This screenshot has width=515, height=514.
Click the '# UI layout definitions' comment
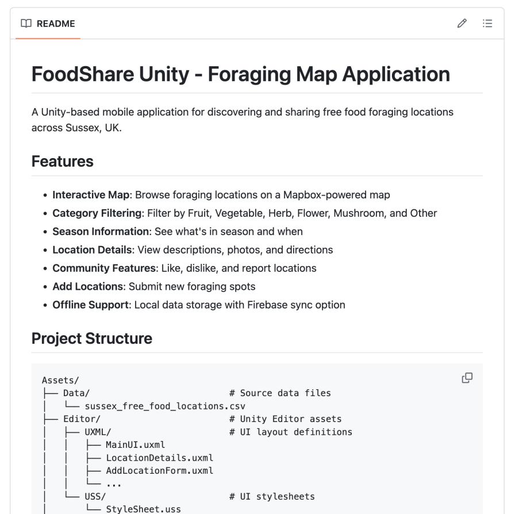291,432
